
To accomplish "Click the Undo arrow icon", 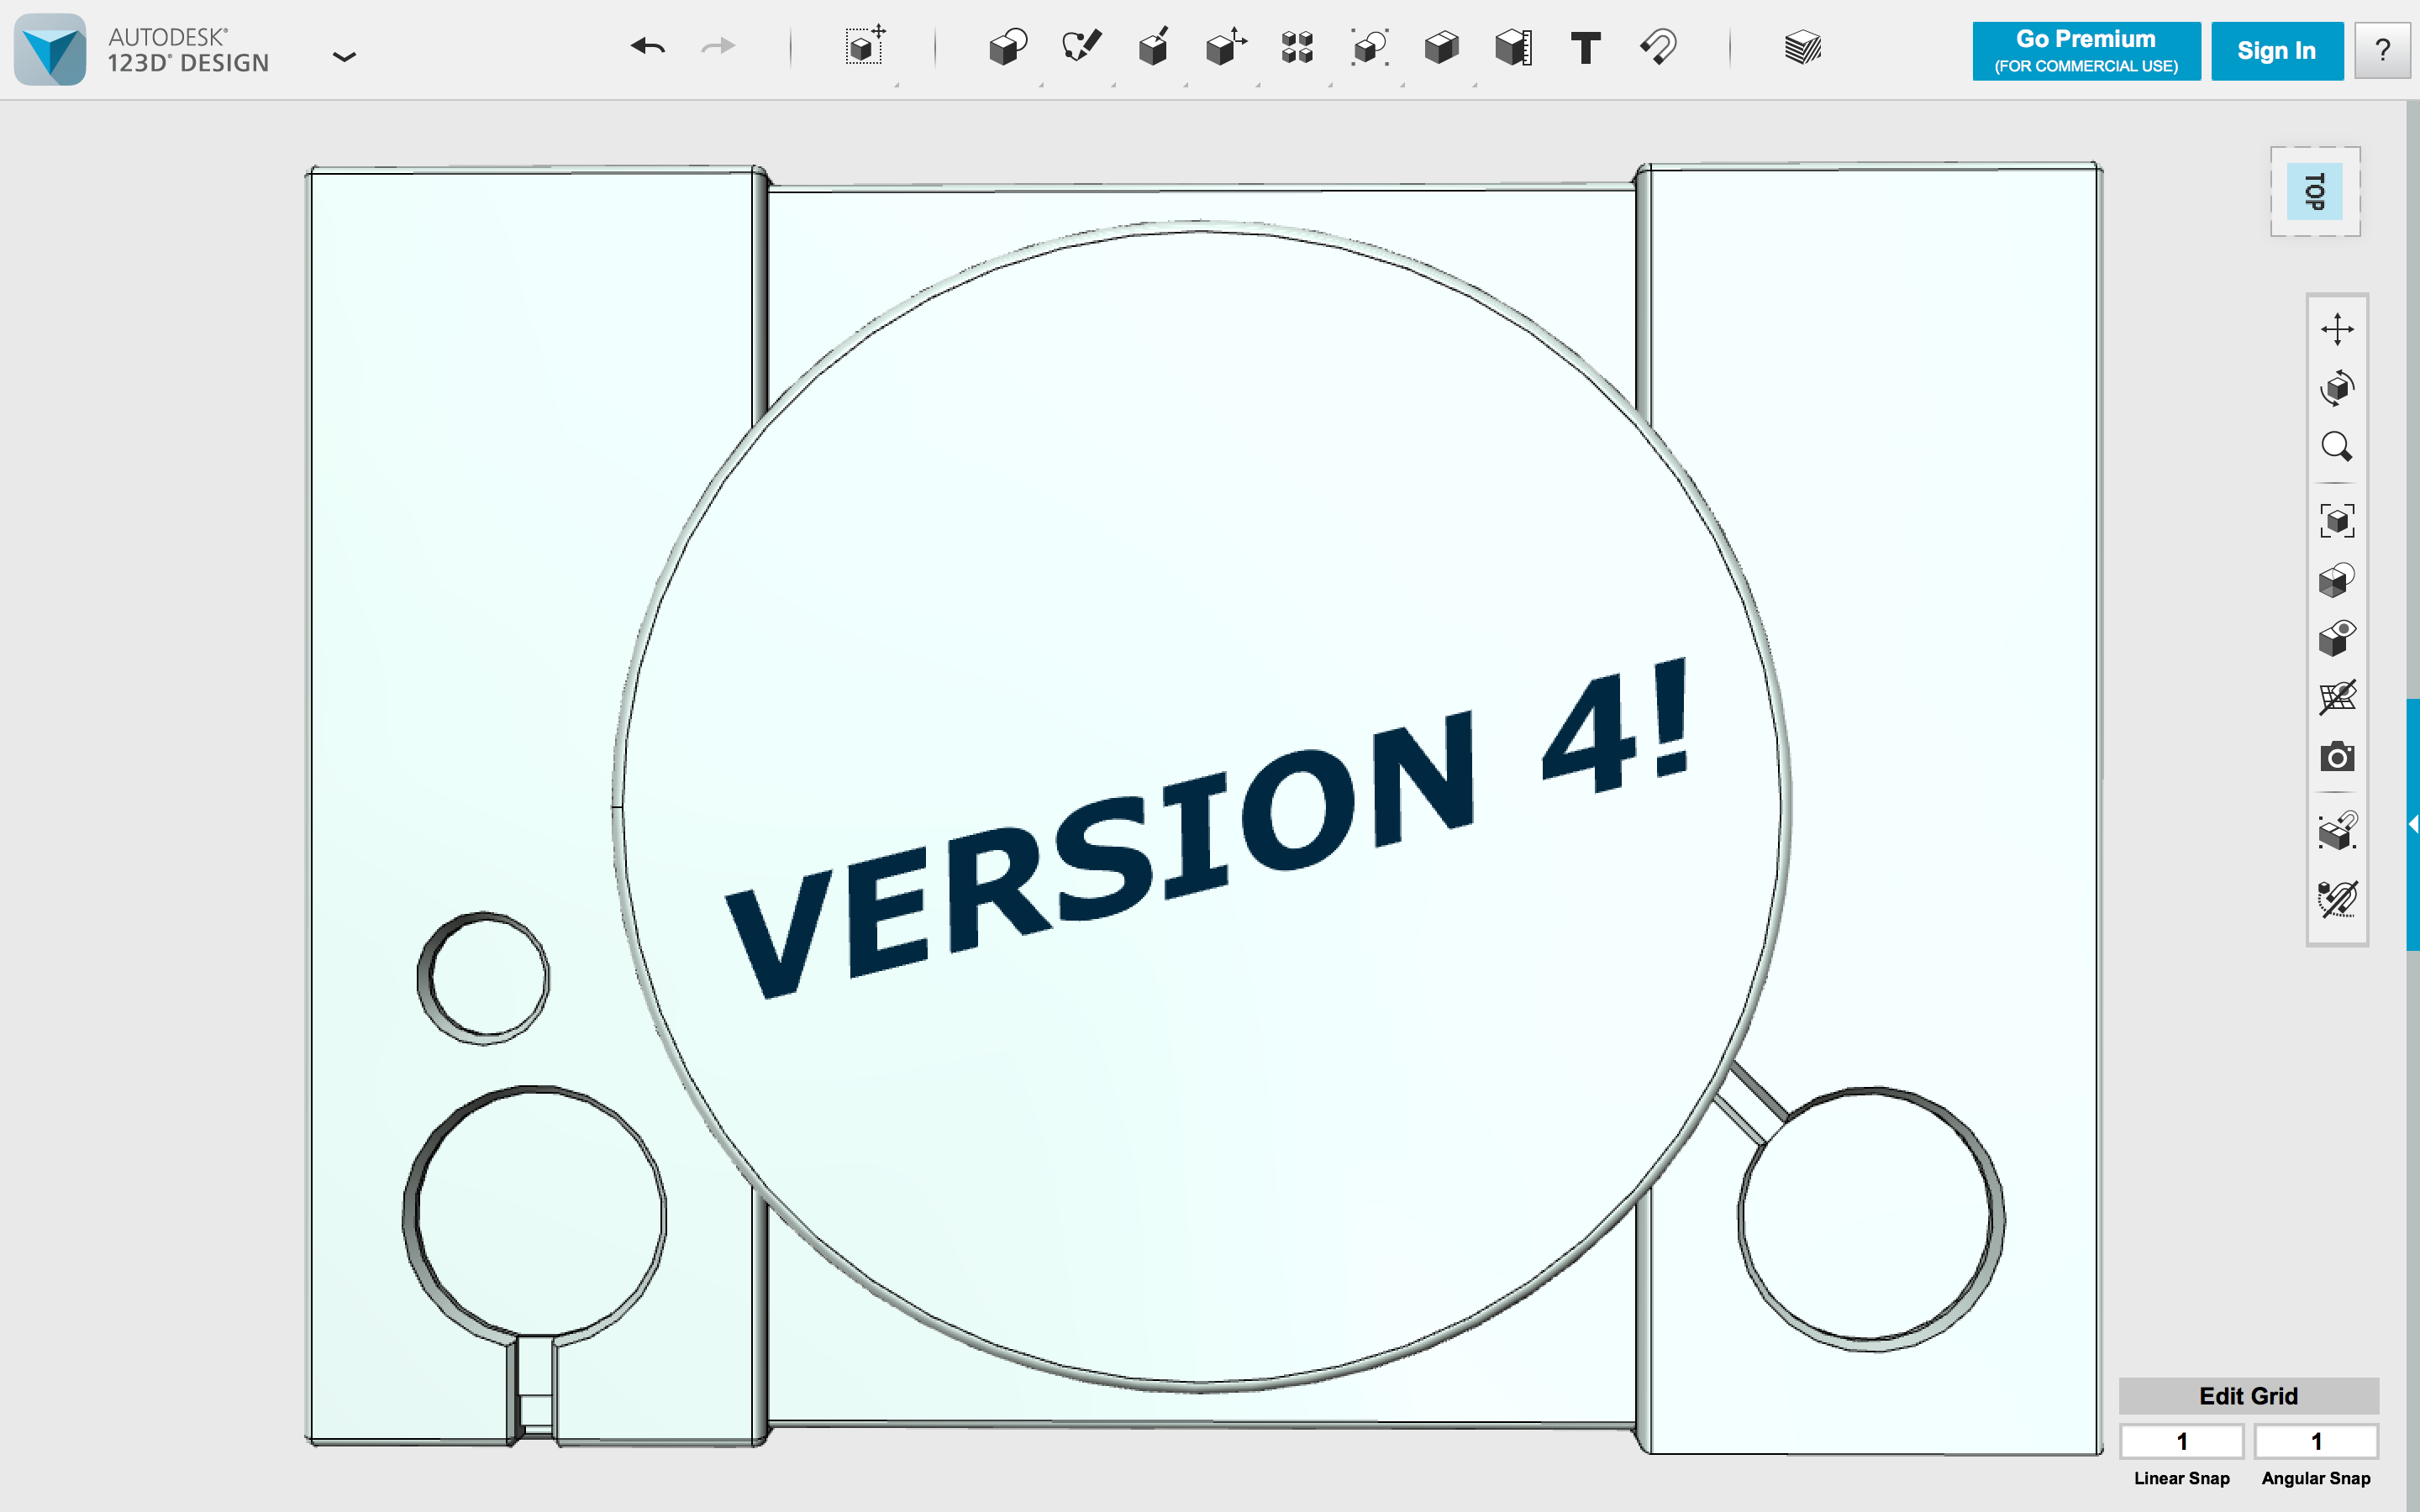I will (x=648, y=46).
